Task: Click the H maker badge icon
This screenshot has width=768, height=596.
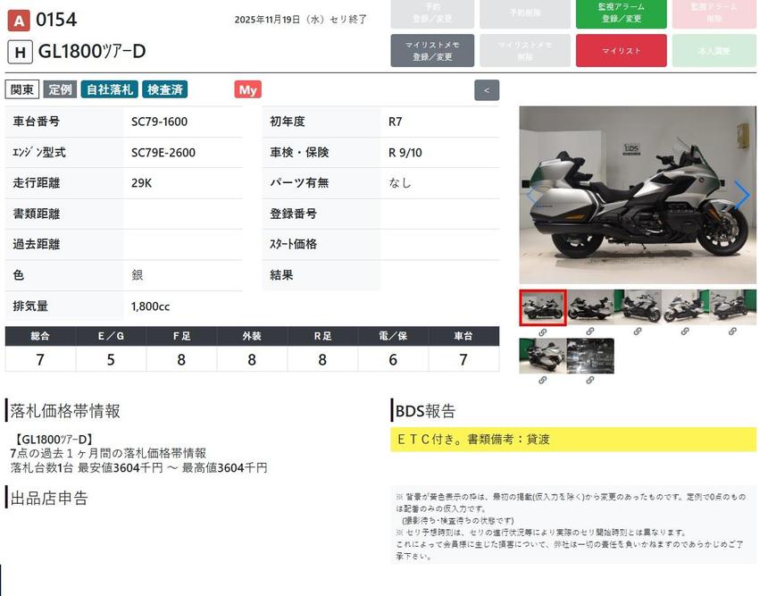Action: (20, 52)
